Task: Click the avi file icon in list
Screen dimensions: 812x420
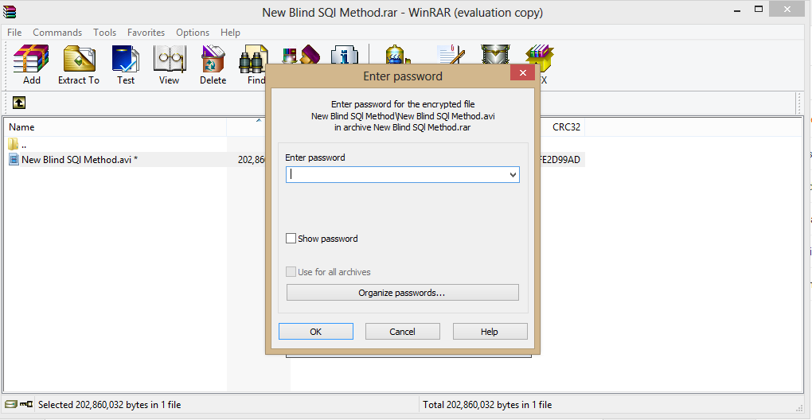Action: (x=14, y=159)
